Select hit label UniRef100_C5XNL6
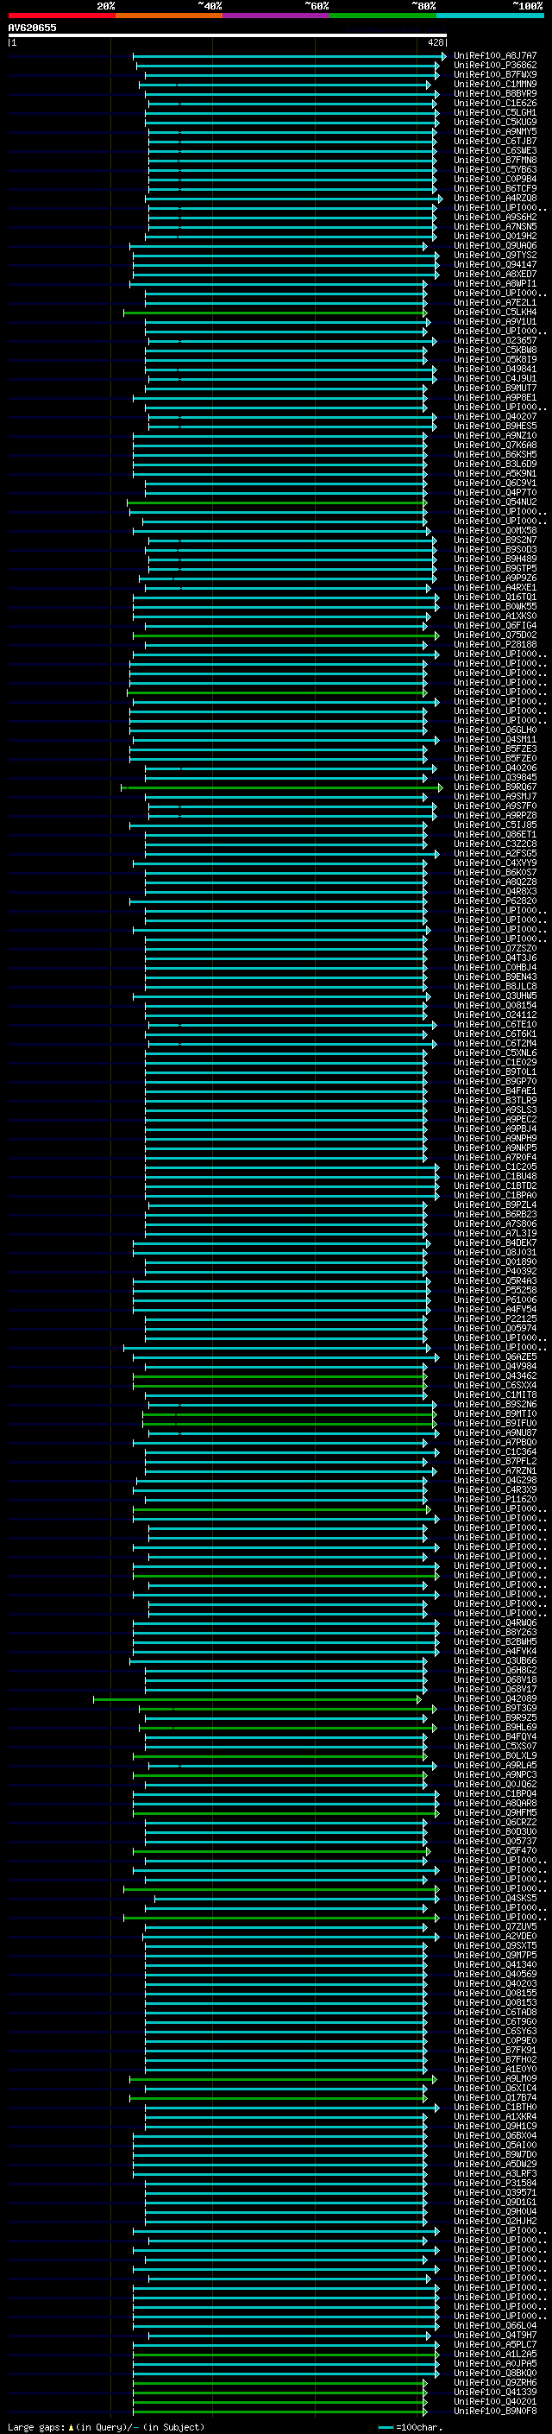The width and height of the screenshot is (552, 2434). click(495, 1054)
